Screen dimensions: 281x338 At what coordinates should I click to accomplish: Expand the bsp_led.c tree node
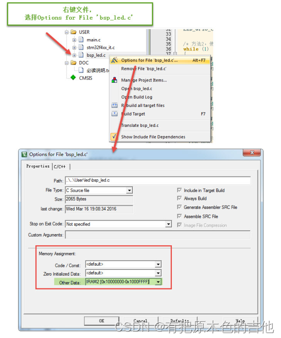(75, 55)
